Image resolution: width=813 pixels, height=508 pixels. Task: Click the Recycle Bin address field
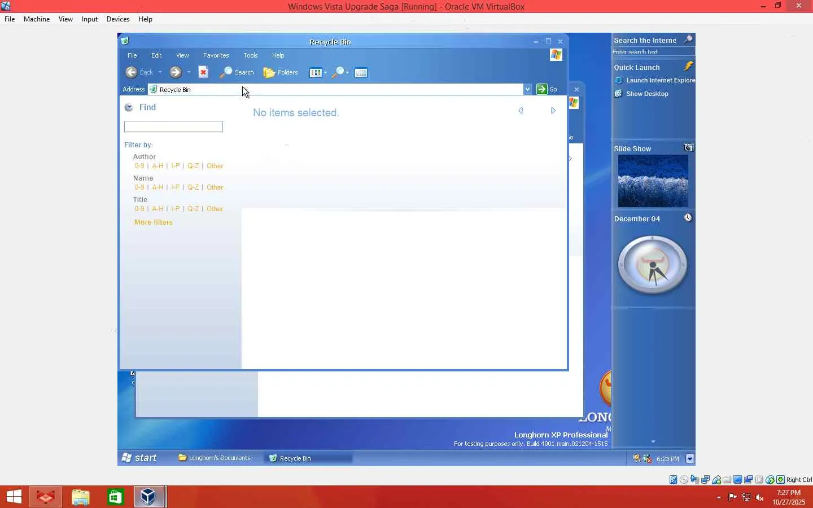(x=336, y=89)
